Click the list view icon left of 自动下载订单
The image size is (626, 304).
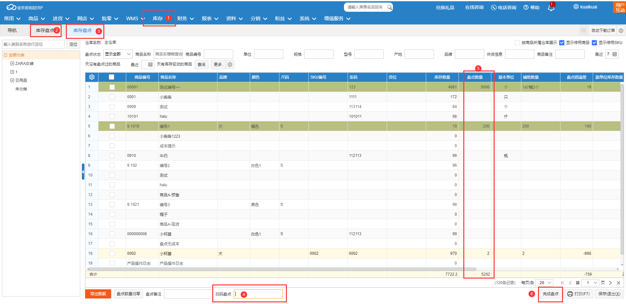click(583, 31)
